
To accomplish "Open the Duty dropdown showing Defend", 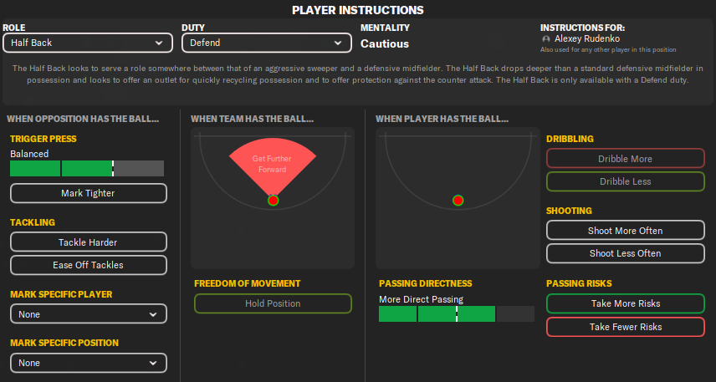I will [x=266, y=43].
